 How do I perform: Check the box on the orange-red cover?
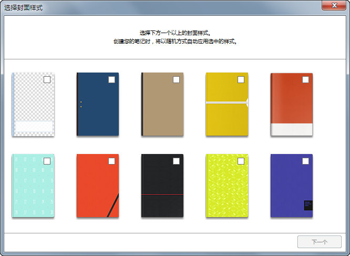coord(305,79)
